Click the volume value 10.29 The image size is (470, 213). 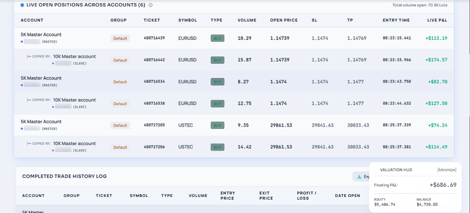tap(245, 38)
